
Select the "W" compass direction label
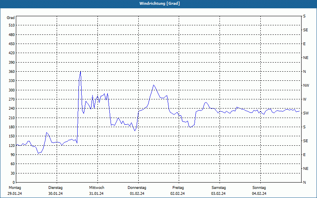[305, 99]
